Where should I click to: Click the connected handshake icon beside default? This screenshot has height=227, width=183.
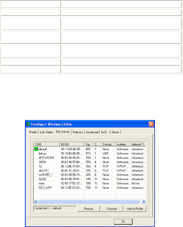tap(36, 149)
